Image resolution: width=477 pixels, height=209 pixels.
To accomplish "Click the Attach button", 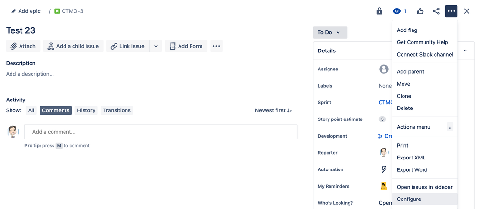I will click(x=23, y=46).
